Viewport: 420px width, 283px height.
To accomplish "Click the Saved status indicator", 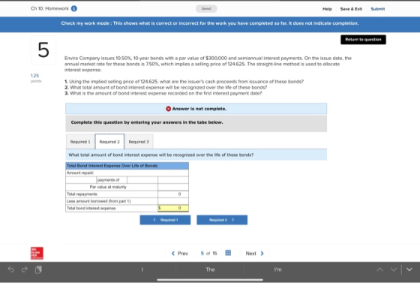I will pos(206,8).
